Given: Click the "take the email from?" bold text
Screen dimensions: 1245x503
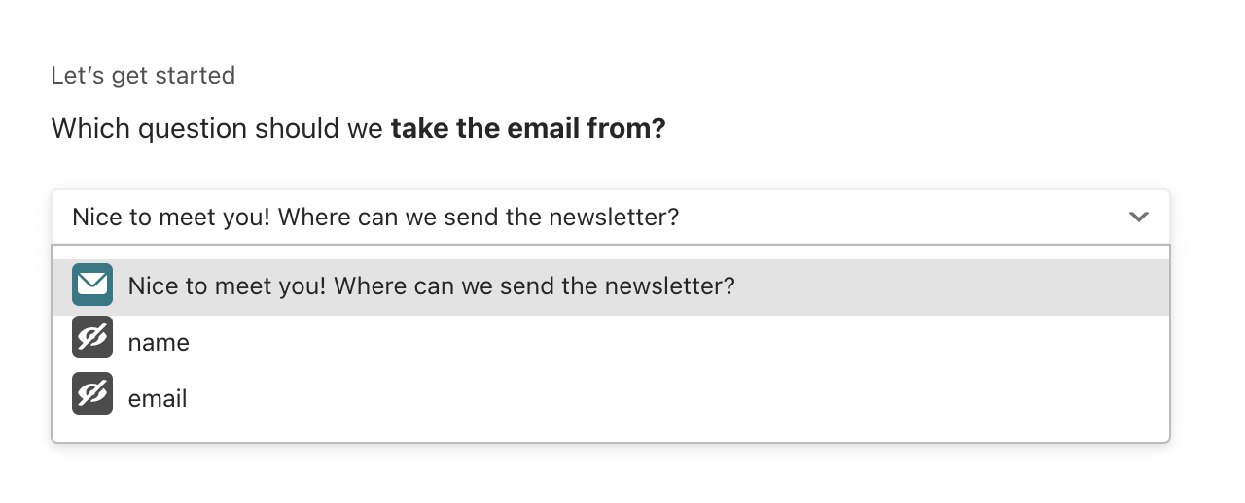Looking at the screenshot, I should tap(528, 129).
